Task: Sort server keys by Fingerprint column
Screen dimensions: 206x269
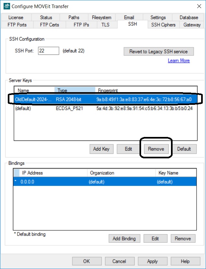Action: tap(146, 91)
